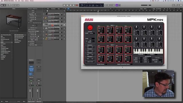
Task: Disable record enable on Glass Marimba Hard track
Action: pyautogui.click(x=52, y=25)
